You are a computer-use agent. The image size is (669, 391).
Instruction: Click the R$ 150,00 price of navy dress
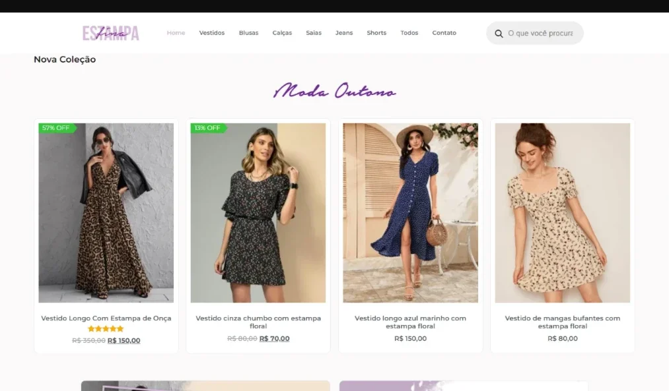[410, 339]
